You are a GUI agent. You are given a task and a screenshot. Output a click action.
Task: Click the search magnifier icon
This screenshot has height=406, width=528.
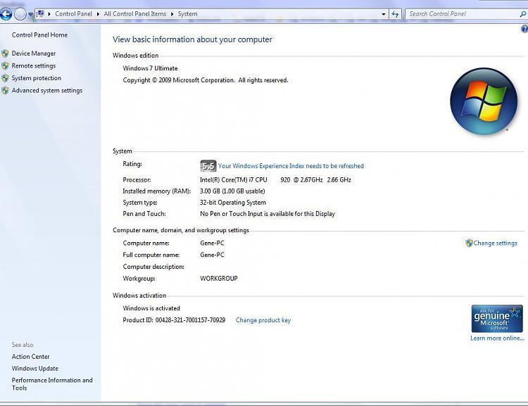[523, 14]
